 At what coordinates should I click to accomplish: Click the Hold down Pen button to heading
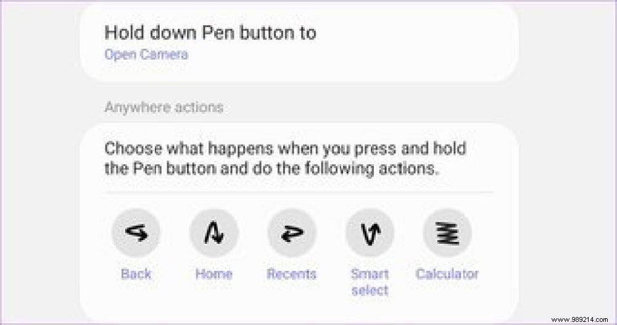click(210, 33)
